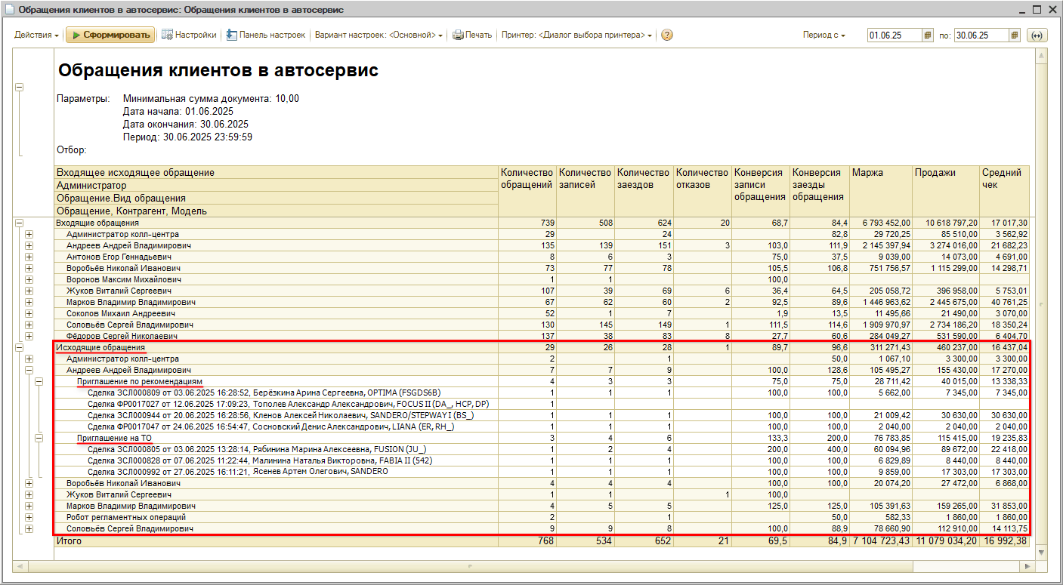Expand the Соколов Михаил Андреевич row
1063x585 pixels.
pos(29,313)
